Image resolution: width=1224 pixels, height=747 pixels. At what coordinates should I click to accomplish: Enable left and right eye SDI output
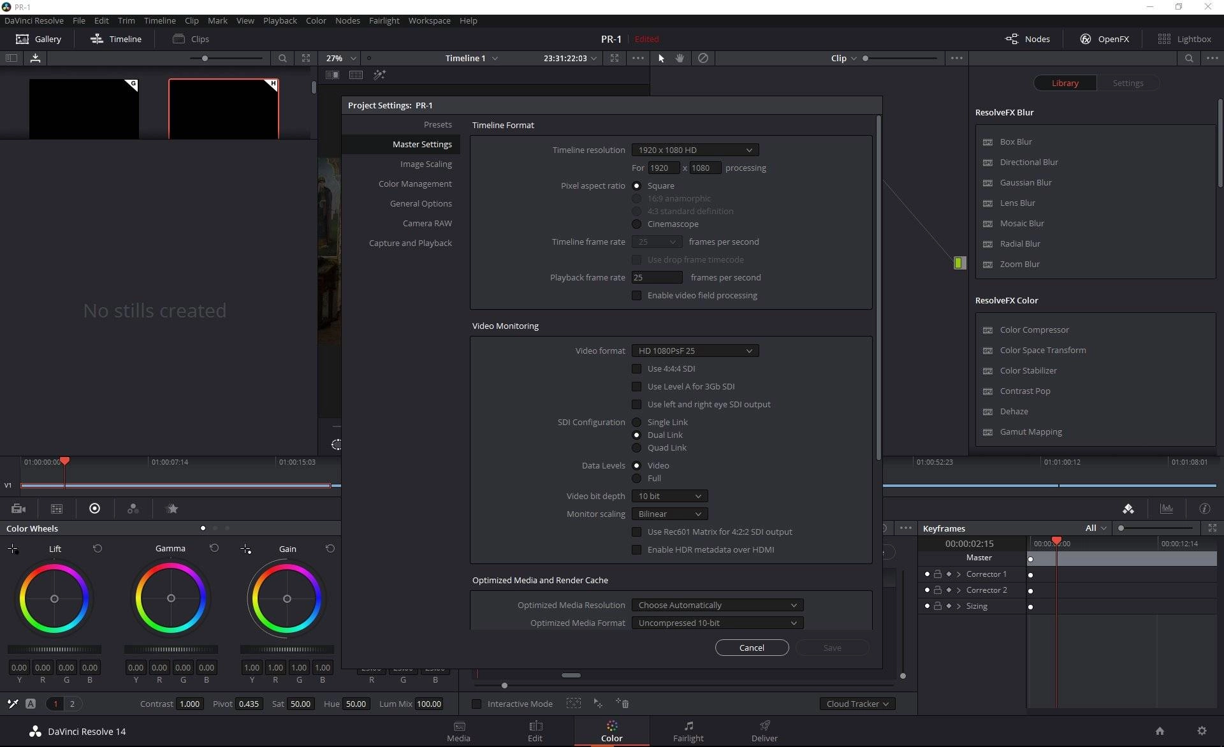(x=636, y=404)
